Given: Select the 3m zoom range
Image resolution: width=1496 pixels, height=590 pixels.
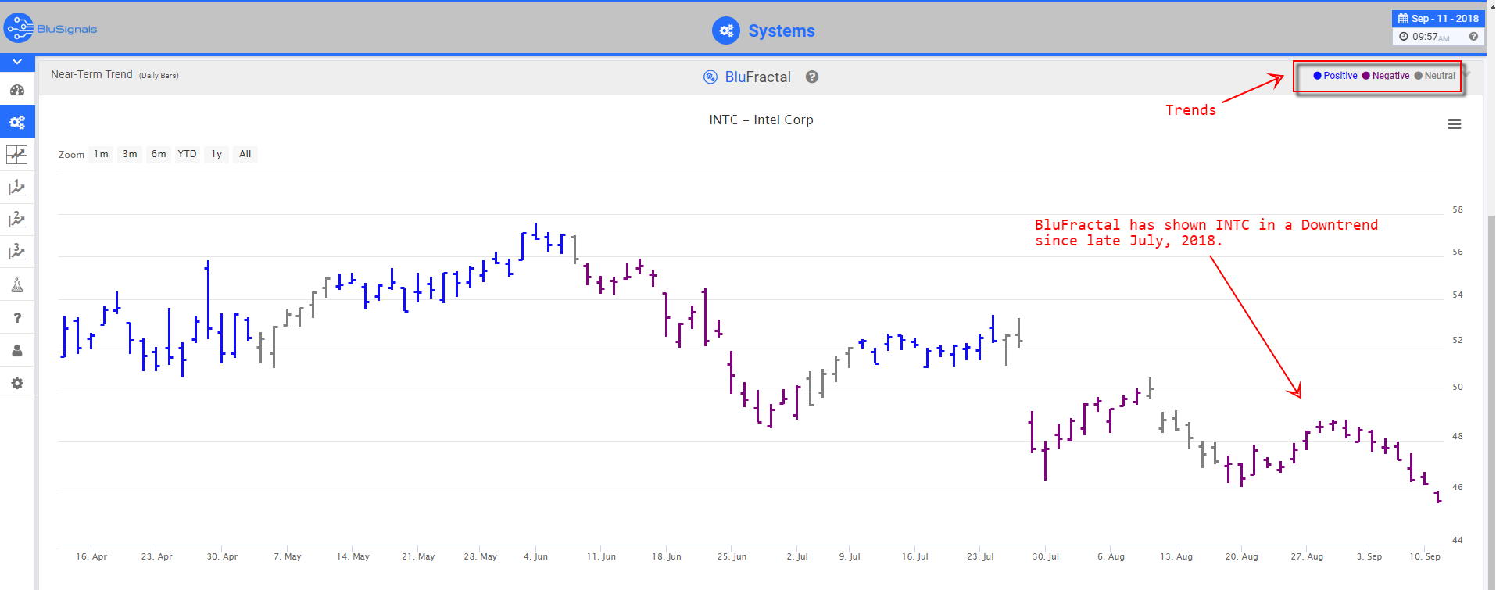Looking at the screenshot, I should (x=130, y=154).
